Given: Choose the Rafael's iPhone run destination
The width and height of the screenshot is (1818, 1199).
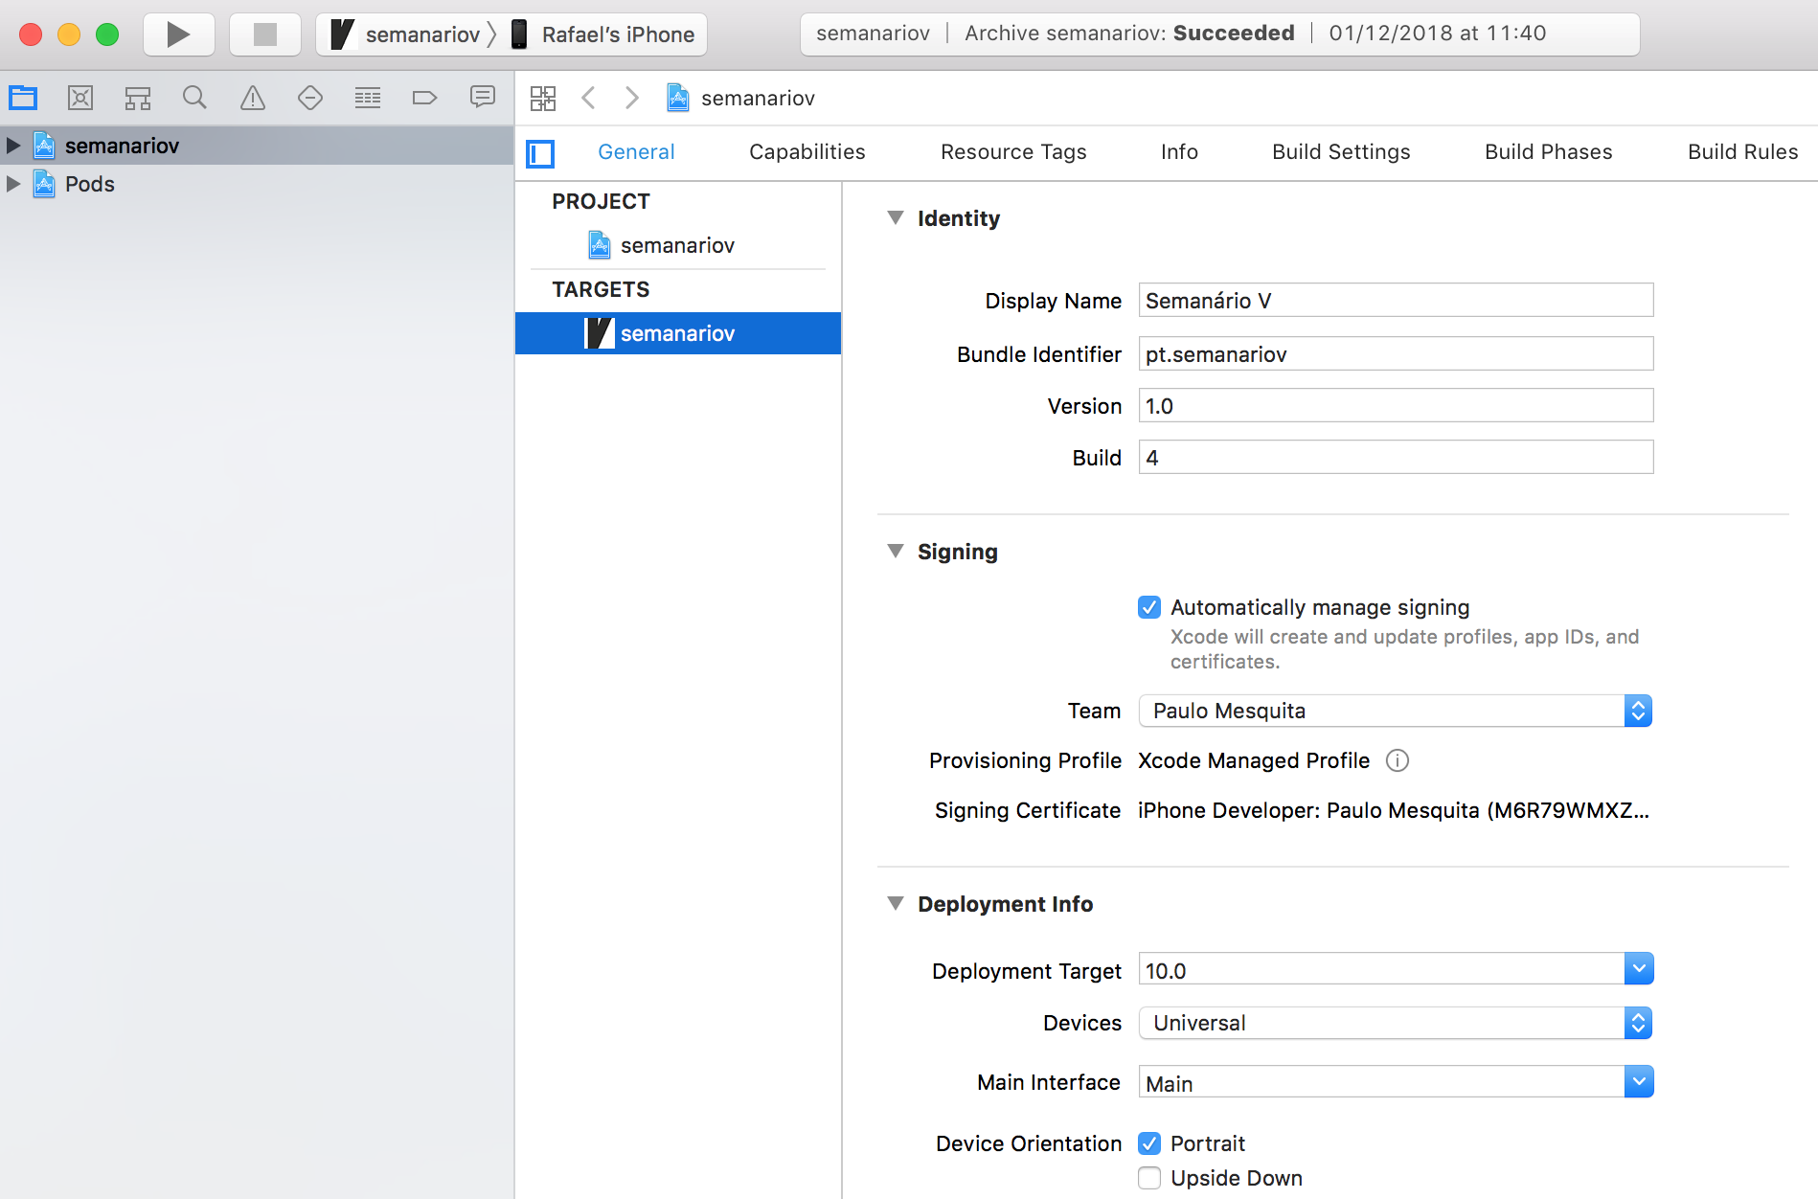Looking at the screenshot, I should 603,34.
